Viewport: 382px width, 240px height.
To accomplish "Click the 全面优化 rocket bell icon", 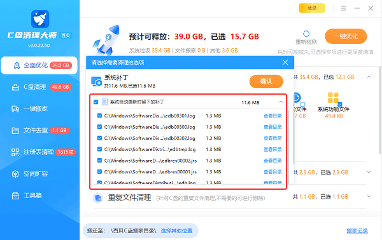I will point(17,65).
